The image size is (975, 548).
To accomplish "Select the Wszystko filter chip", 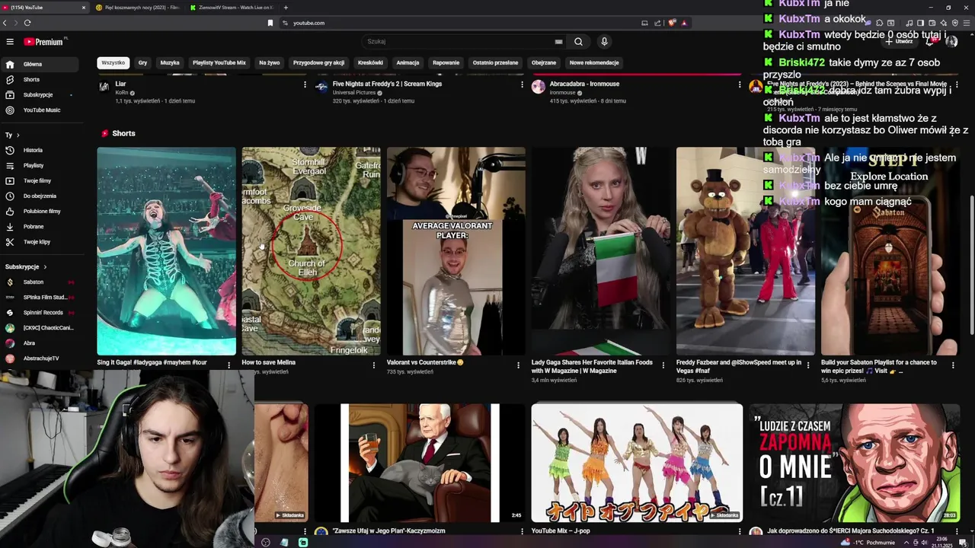I will [x=113, y=62].
